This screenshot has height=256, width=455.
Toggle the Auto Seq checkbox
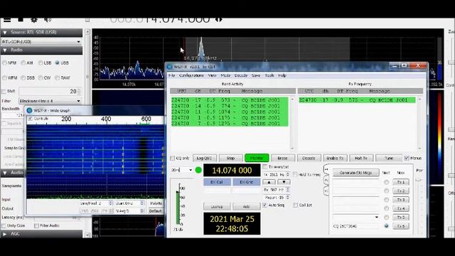pos(264,205)
